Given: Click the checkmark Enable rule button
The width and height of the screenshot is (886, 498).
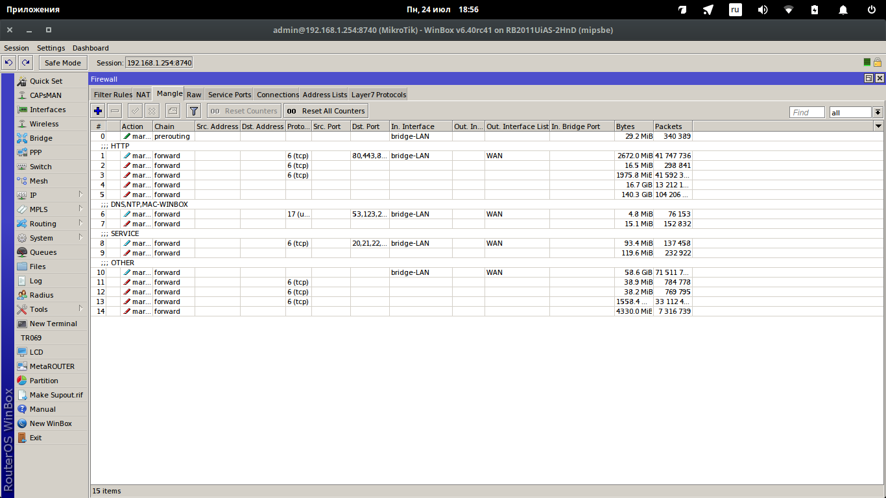Looking at the screenshot, I should click(136, 111).
